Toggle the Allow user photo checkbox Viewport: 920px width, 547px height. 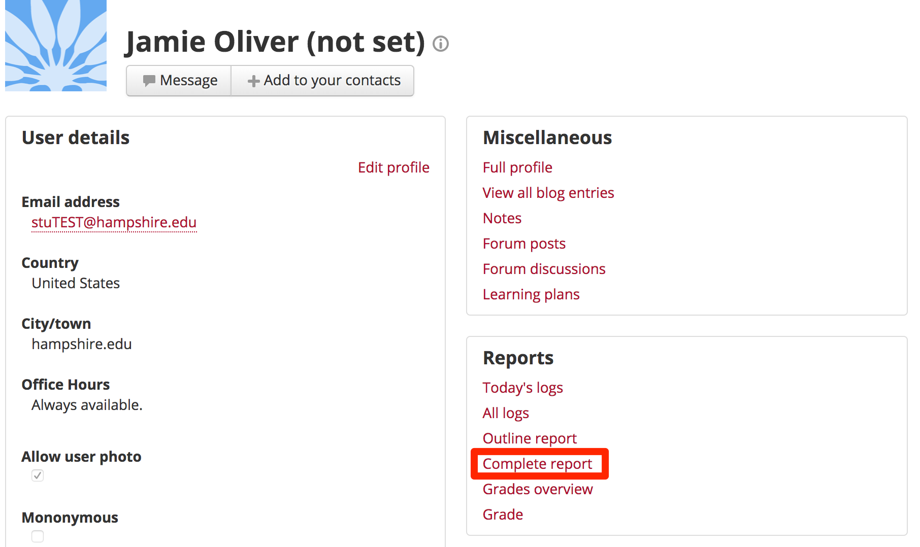(38, 475)
